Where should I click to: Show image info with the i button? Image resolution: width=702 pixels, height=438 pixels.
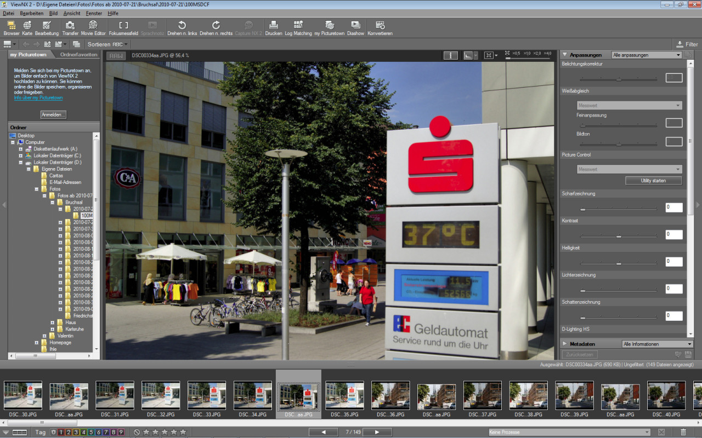pos(451,55)
